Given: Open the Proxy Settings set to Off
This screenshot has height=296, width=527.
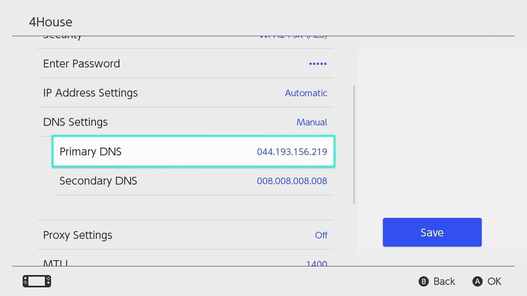Looking at the screenshot, I should tap(185, 235).
